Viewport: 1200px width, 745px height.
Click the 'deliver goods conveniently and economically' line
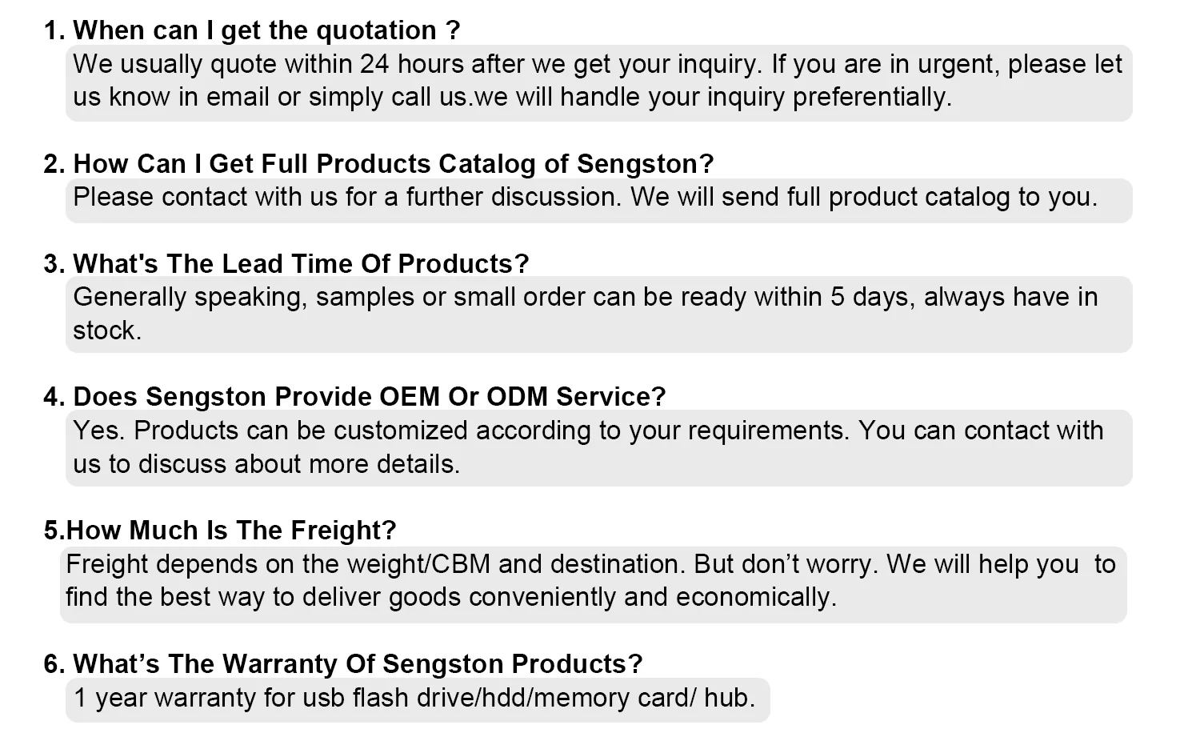(x=451, y=598)
